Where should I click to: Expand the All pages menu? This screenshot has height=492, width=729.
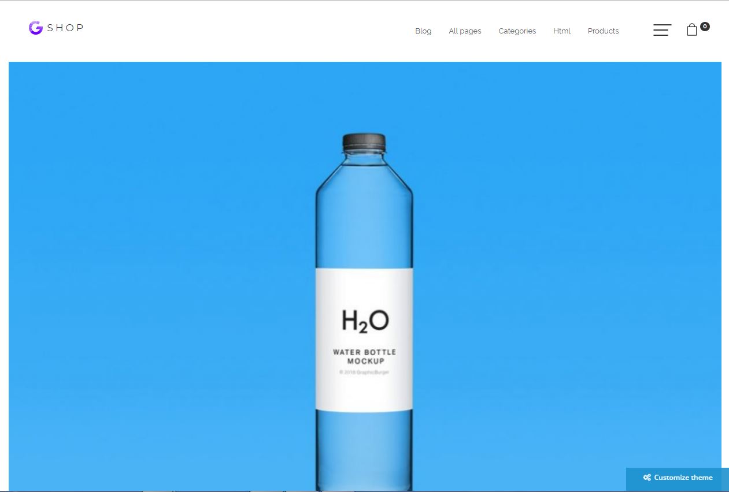pos(465,31)
